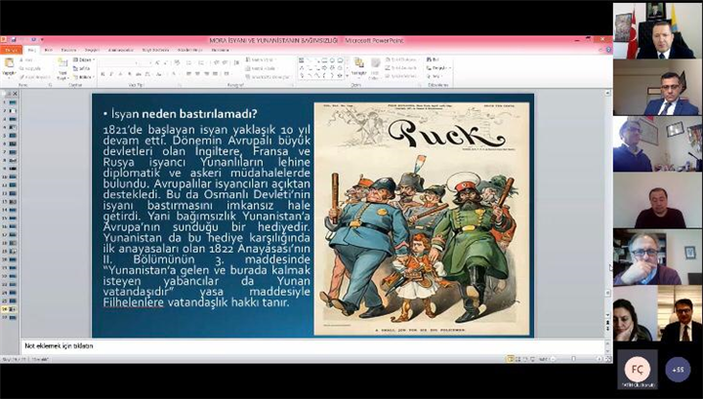The height and width of the screenshot is (399, 703).
Task: Toggle Align Text Right
Action: [207, 74]
